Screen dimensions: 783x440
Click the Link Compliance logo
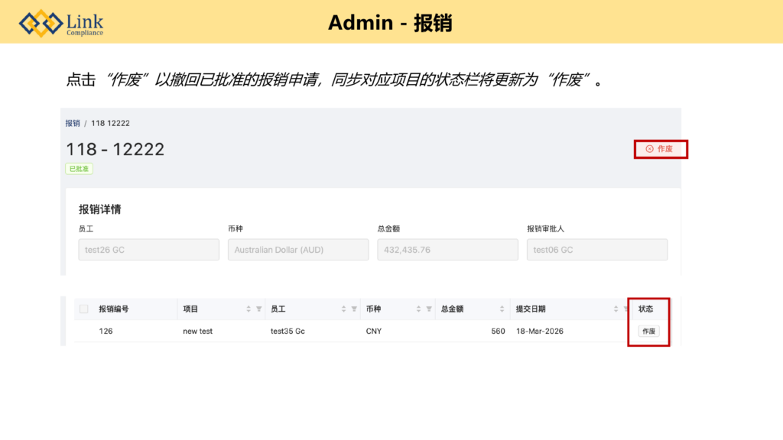61,23
